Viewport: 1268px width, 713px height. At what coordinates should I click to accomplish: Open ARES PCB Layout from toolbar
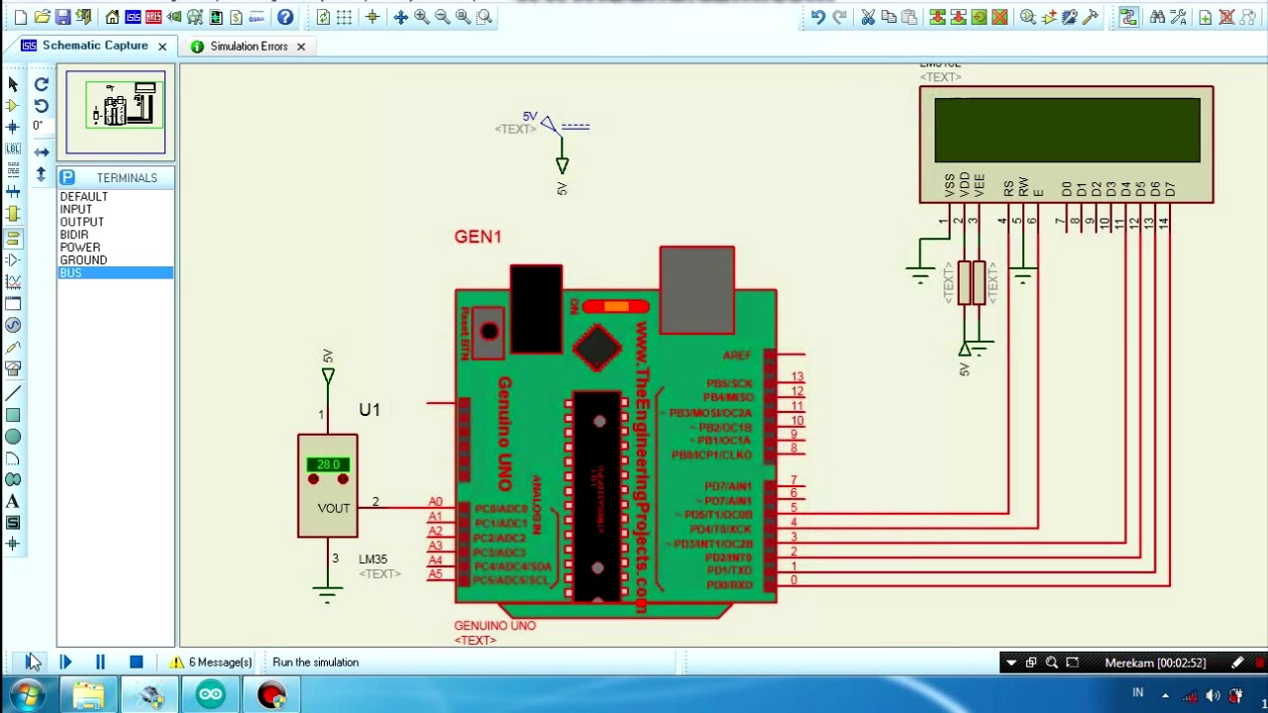coord(154,17)
